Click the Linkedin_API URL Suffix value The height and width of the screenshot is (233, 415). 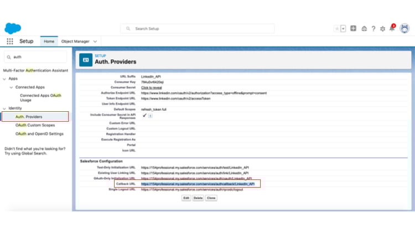(151, 76)
